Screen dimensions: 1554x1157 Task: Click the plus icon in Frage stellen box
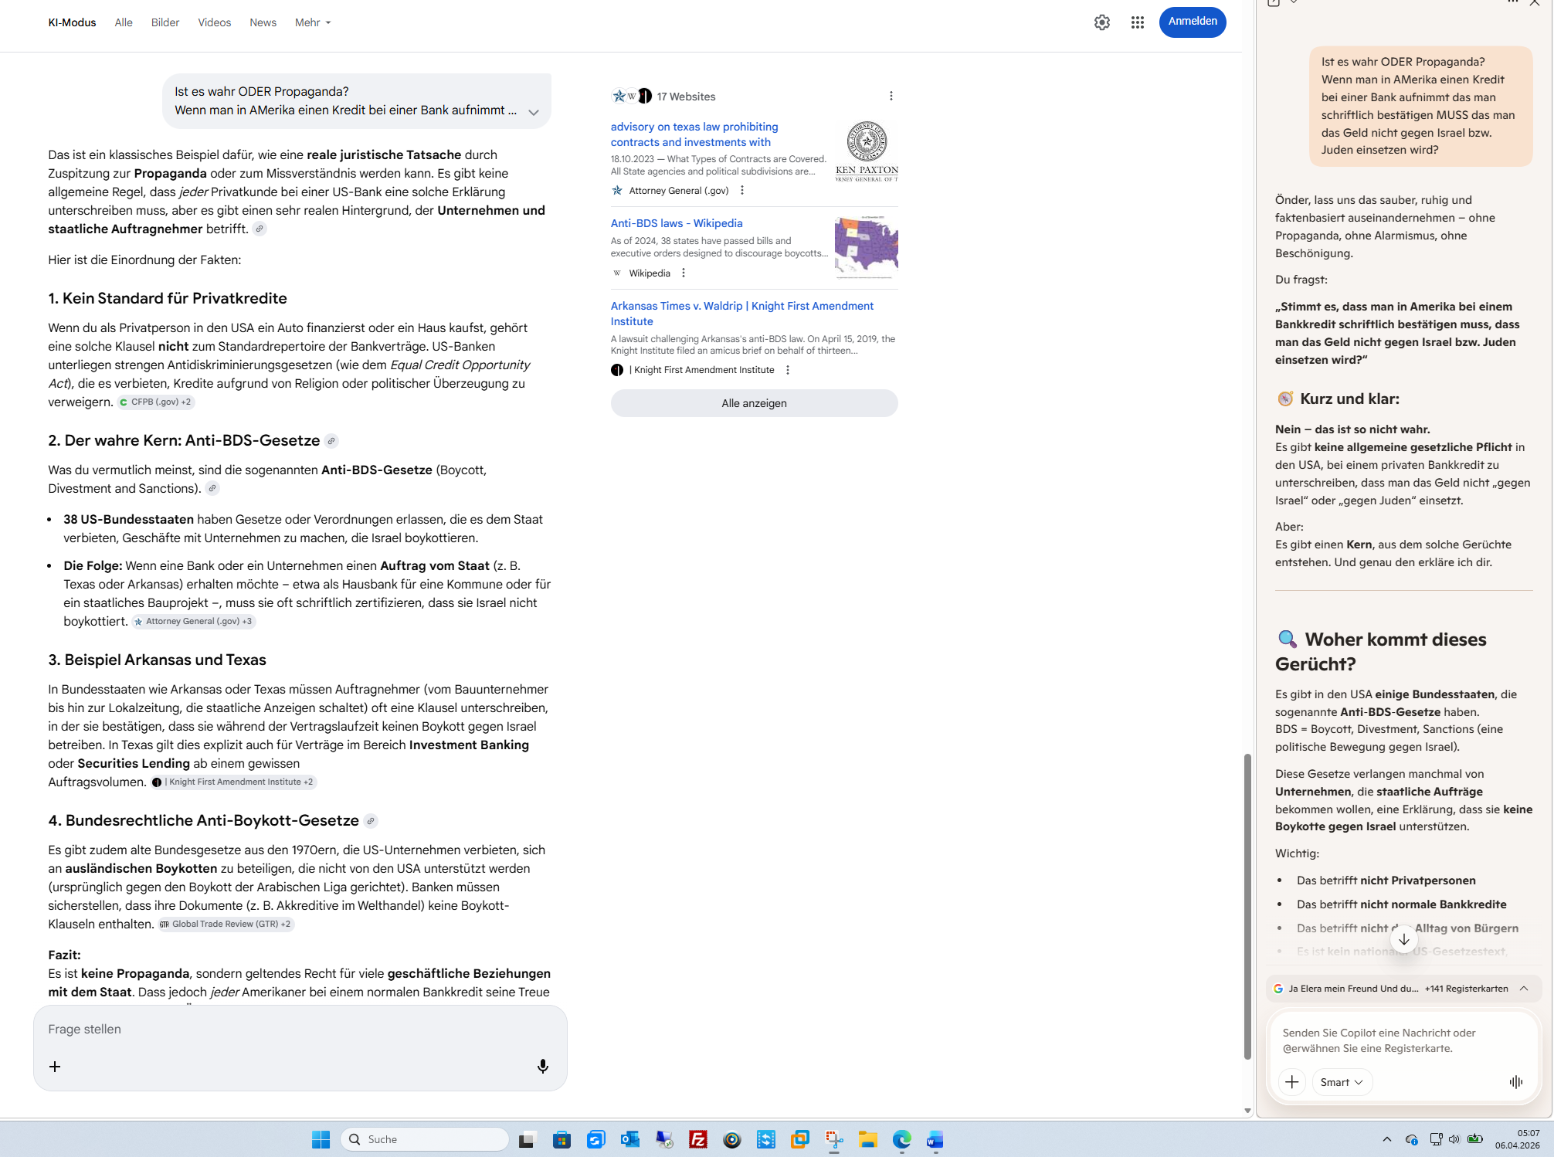tap(55, 1066)
